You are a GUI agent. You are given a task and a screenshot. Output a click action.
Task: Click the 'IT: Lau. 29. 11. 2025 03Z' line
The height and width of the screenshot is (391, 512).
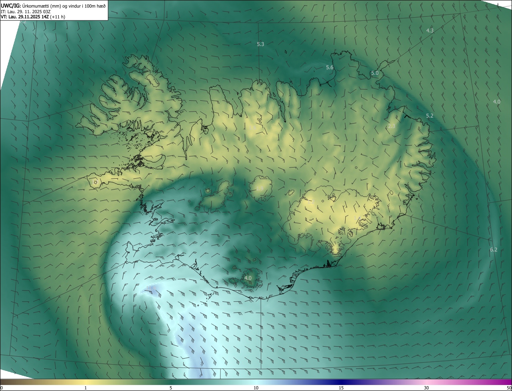(x=26, y=11)
